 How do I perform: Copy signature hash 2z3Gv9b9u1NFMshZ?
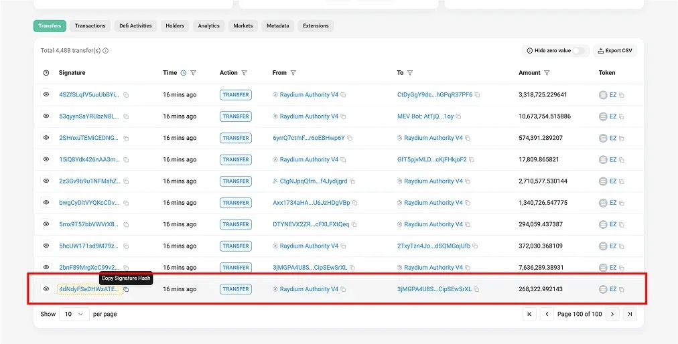[126, 181]
